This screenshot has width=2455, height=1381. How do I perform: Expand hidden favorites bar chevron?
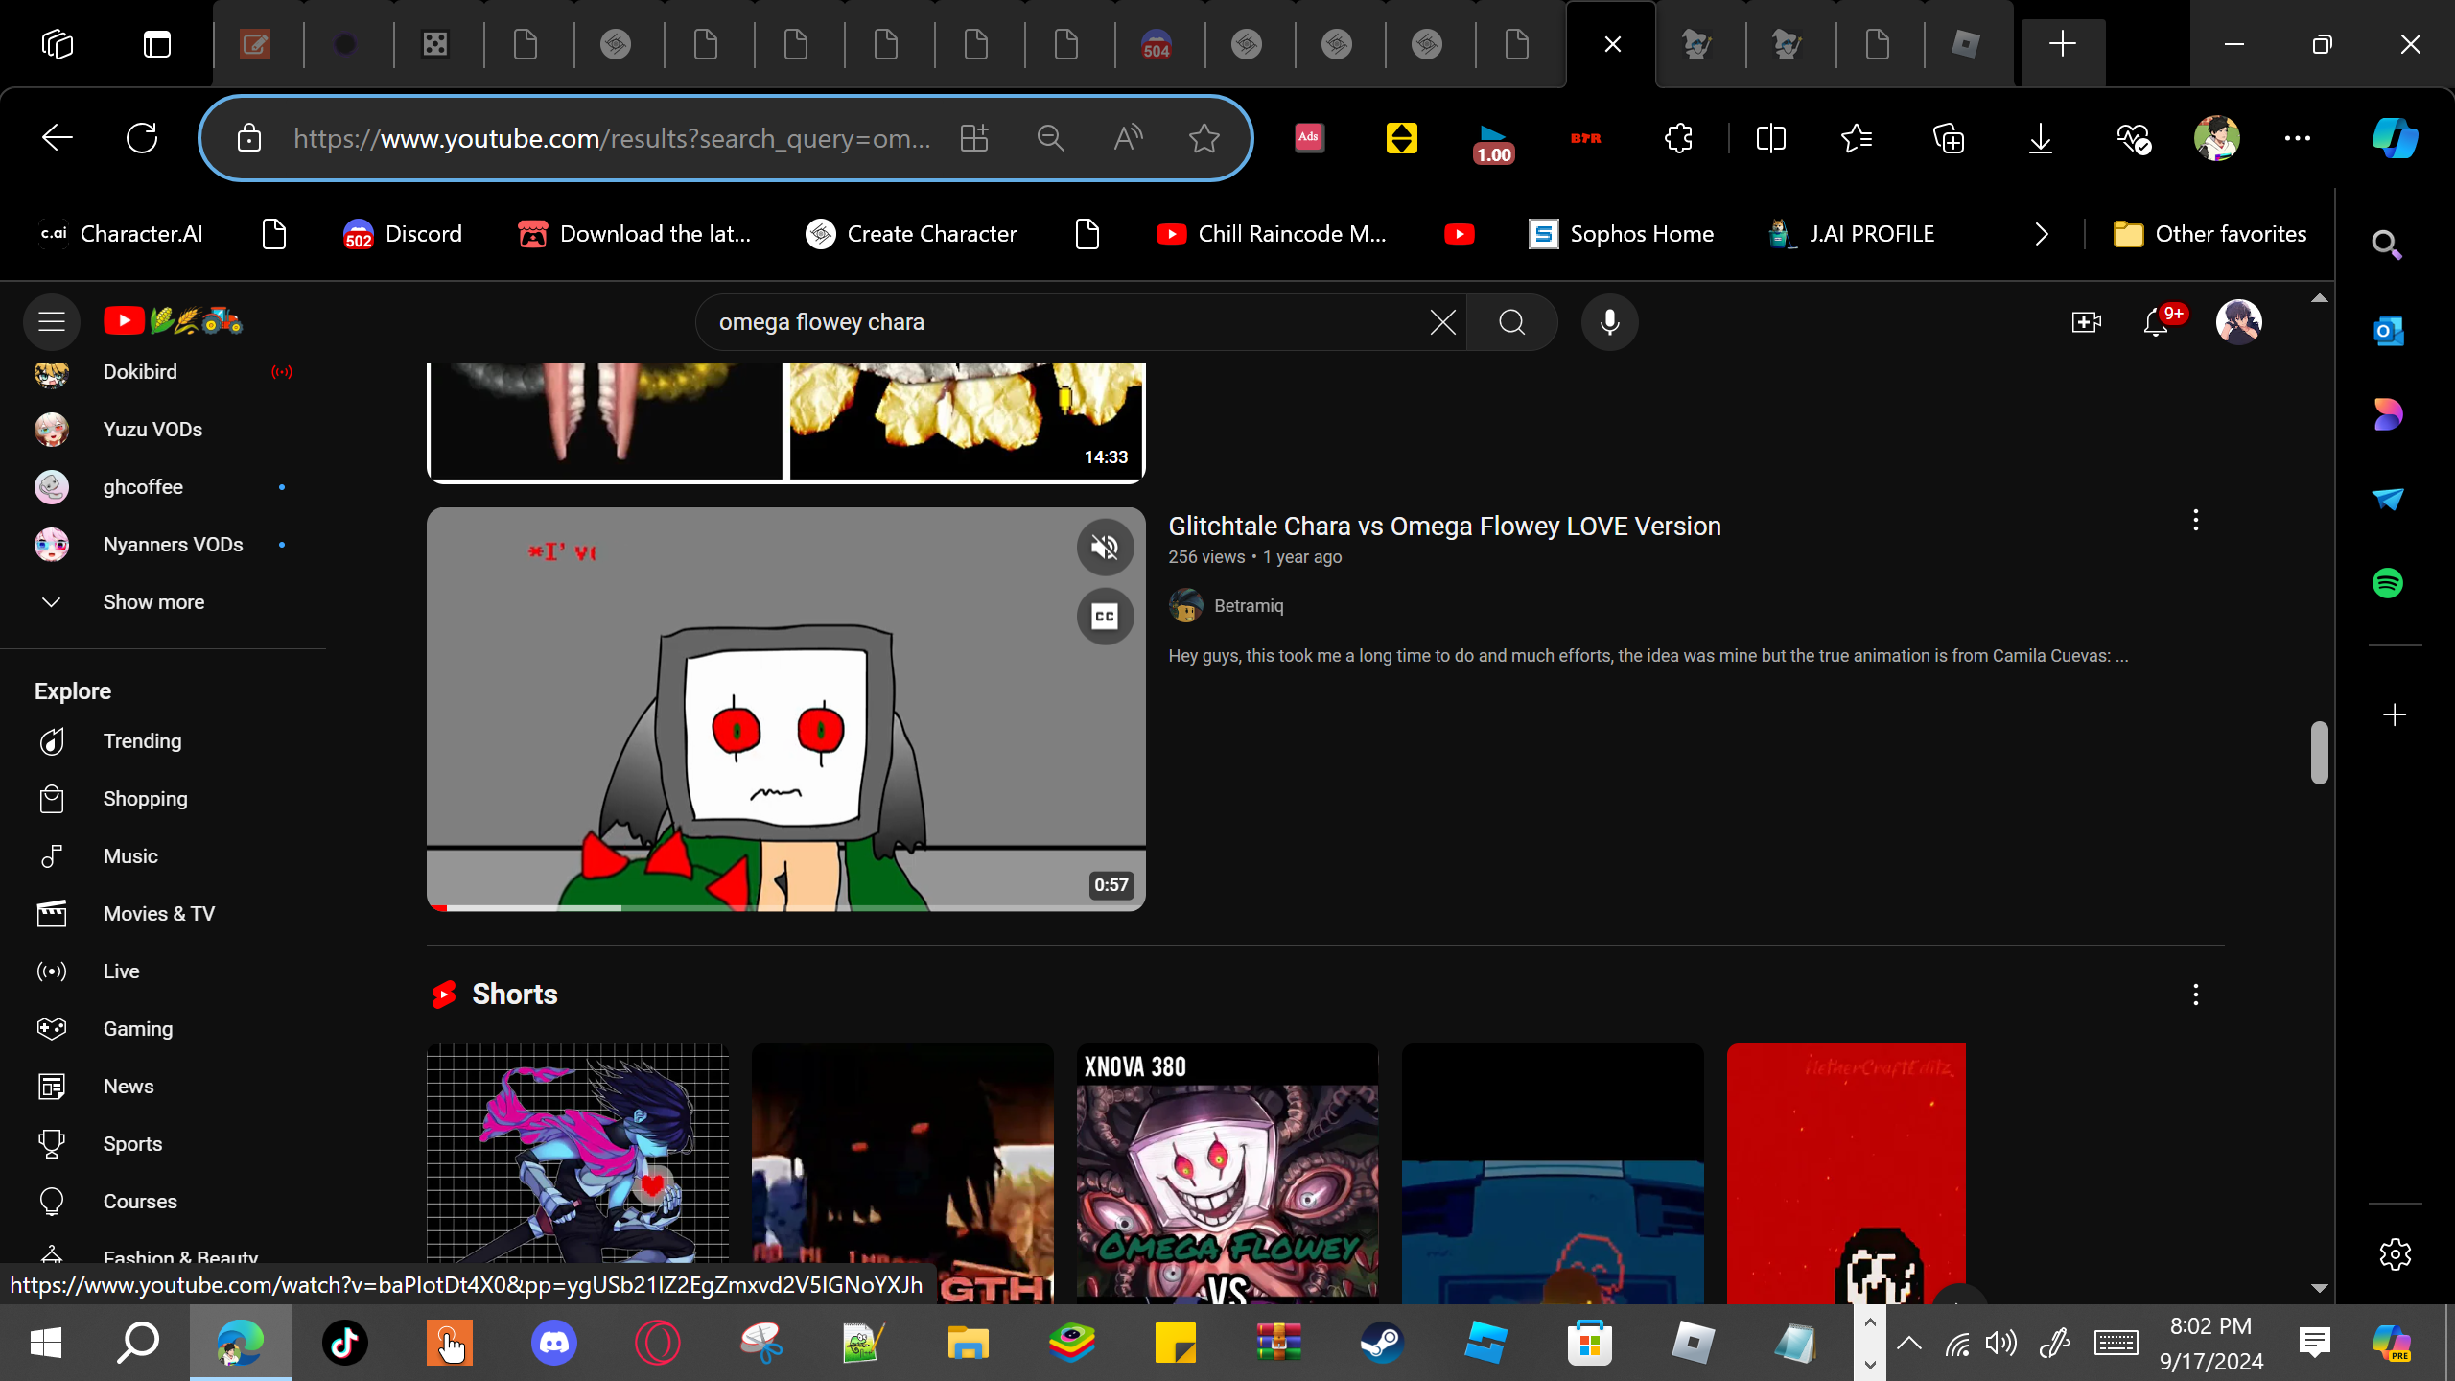click(2041, 234)
